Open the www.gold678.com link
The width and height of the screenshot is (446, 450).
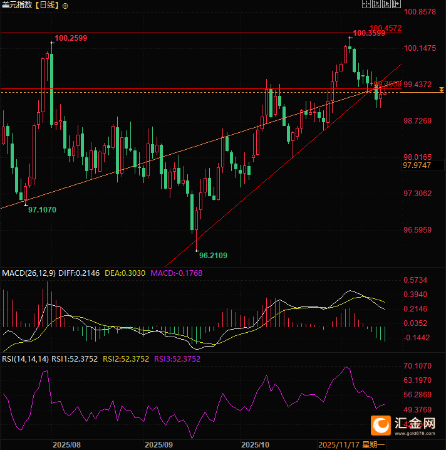coord(415,434)
